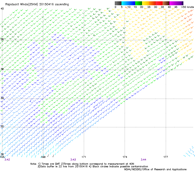Click the '25' legend scale label
The width and height of the screenshot is (195, 171).
pos(149,7)
